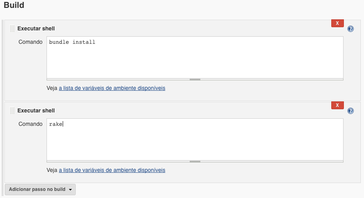Click the Build section heading

(x=14, y=5)
